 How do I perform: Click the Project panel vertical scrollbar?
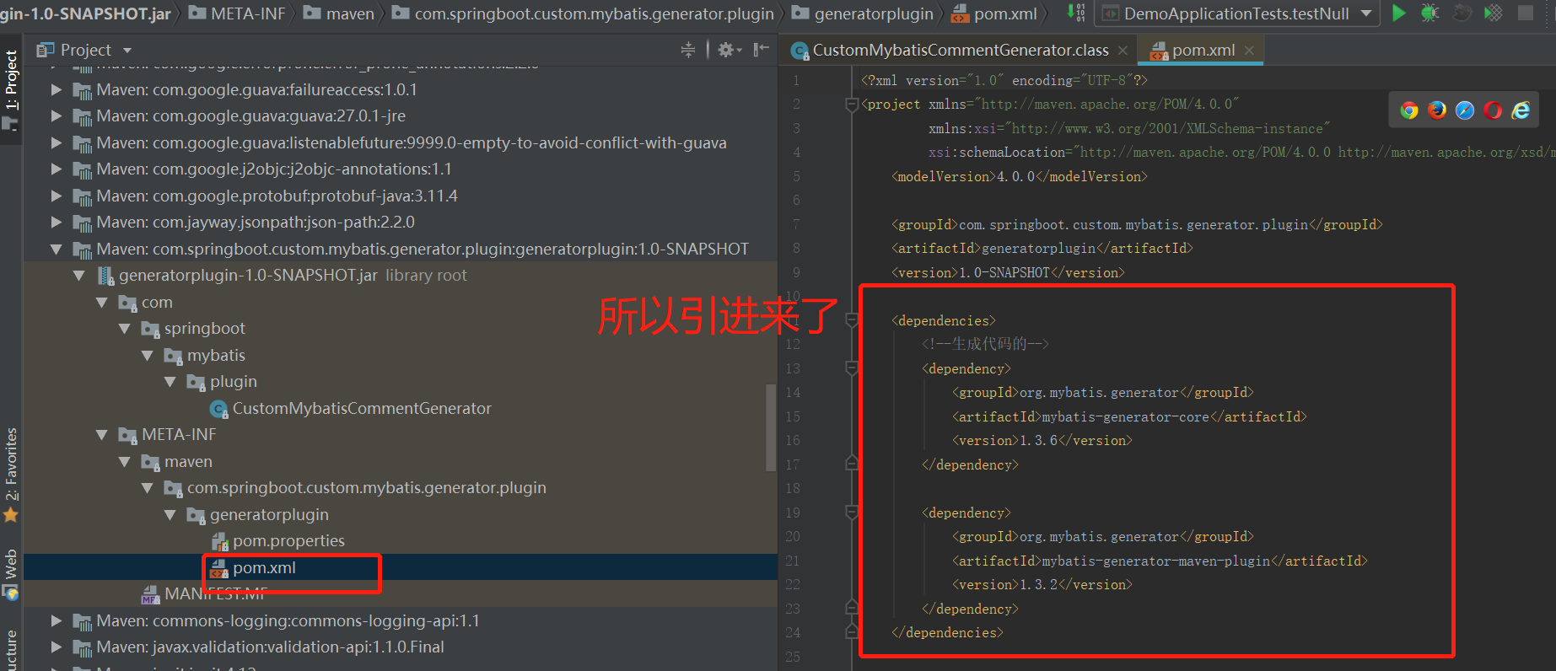[x=770, y=427]
